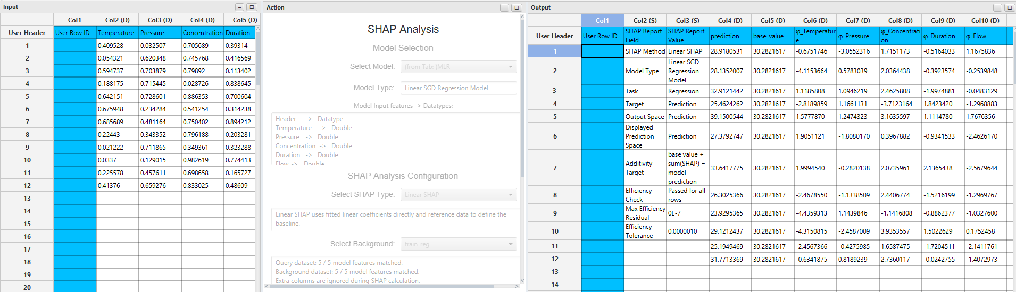Maximize the Output panel
This screenshot has height=292, width=1016.
pos(1010,7)
